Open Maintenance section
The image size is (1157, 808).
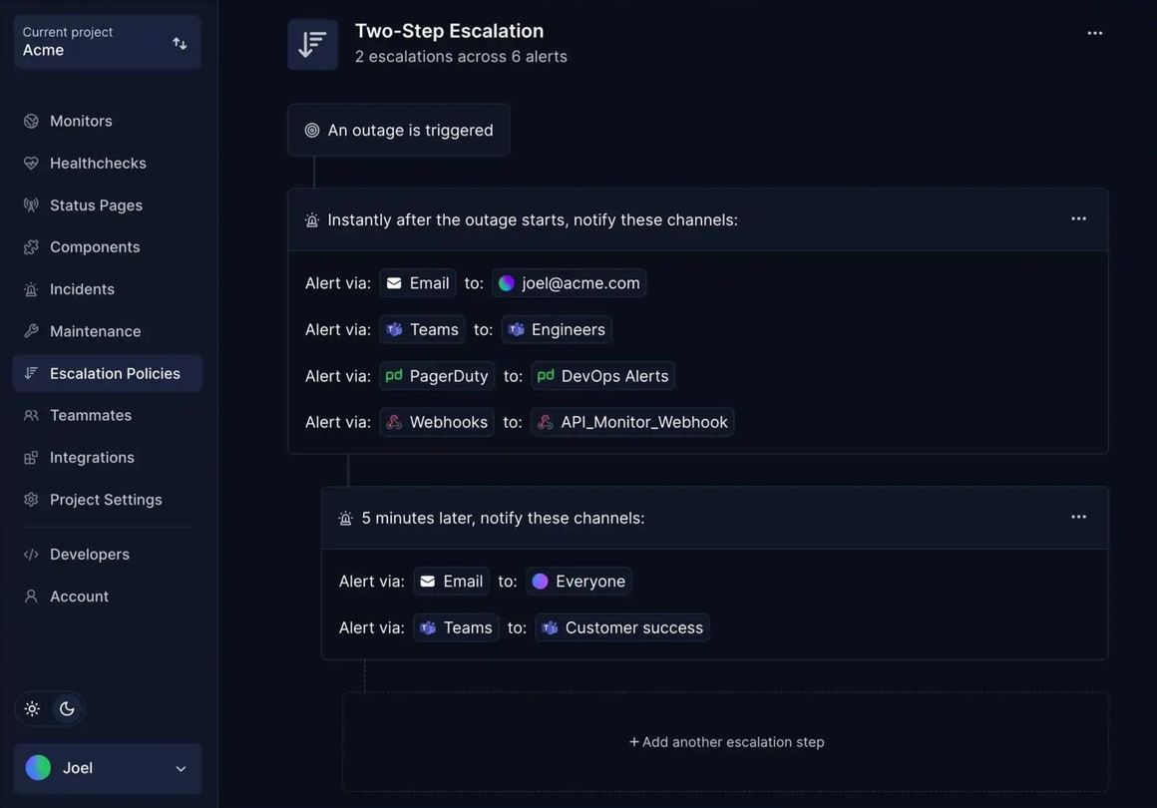[107, 331]
